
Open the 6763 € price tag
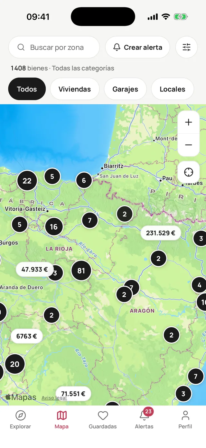(27, 336)
